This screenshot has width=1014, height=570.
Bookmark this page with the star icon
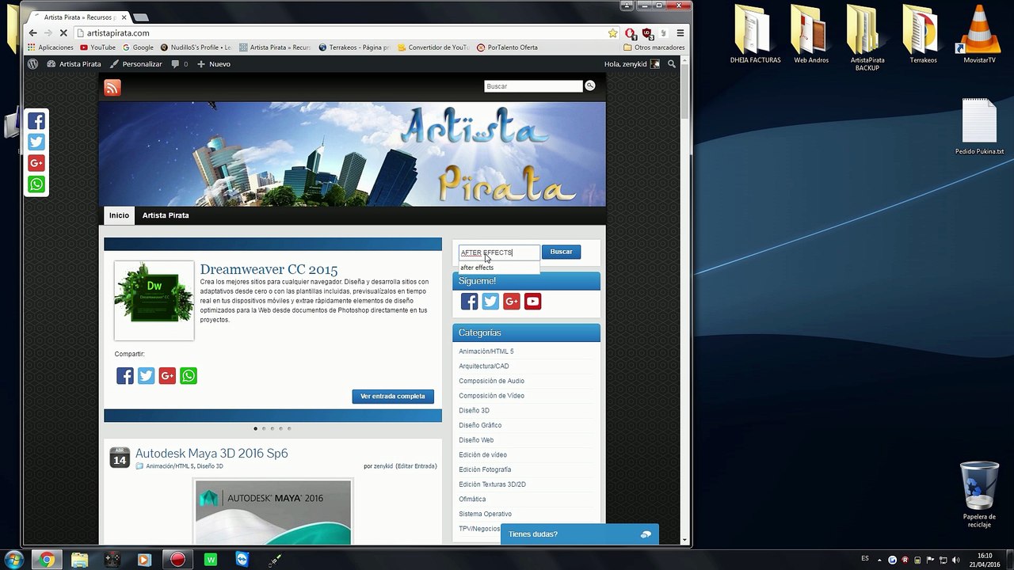pos(612,33)
